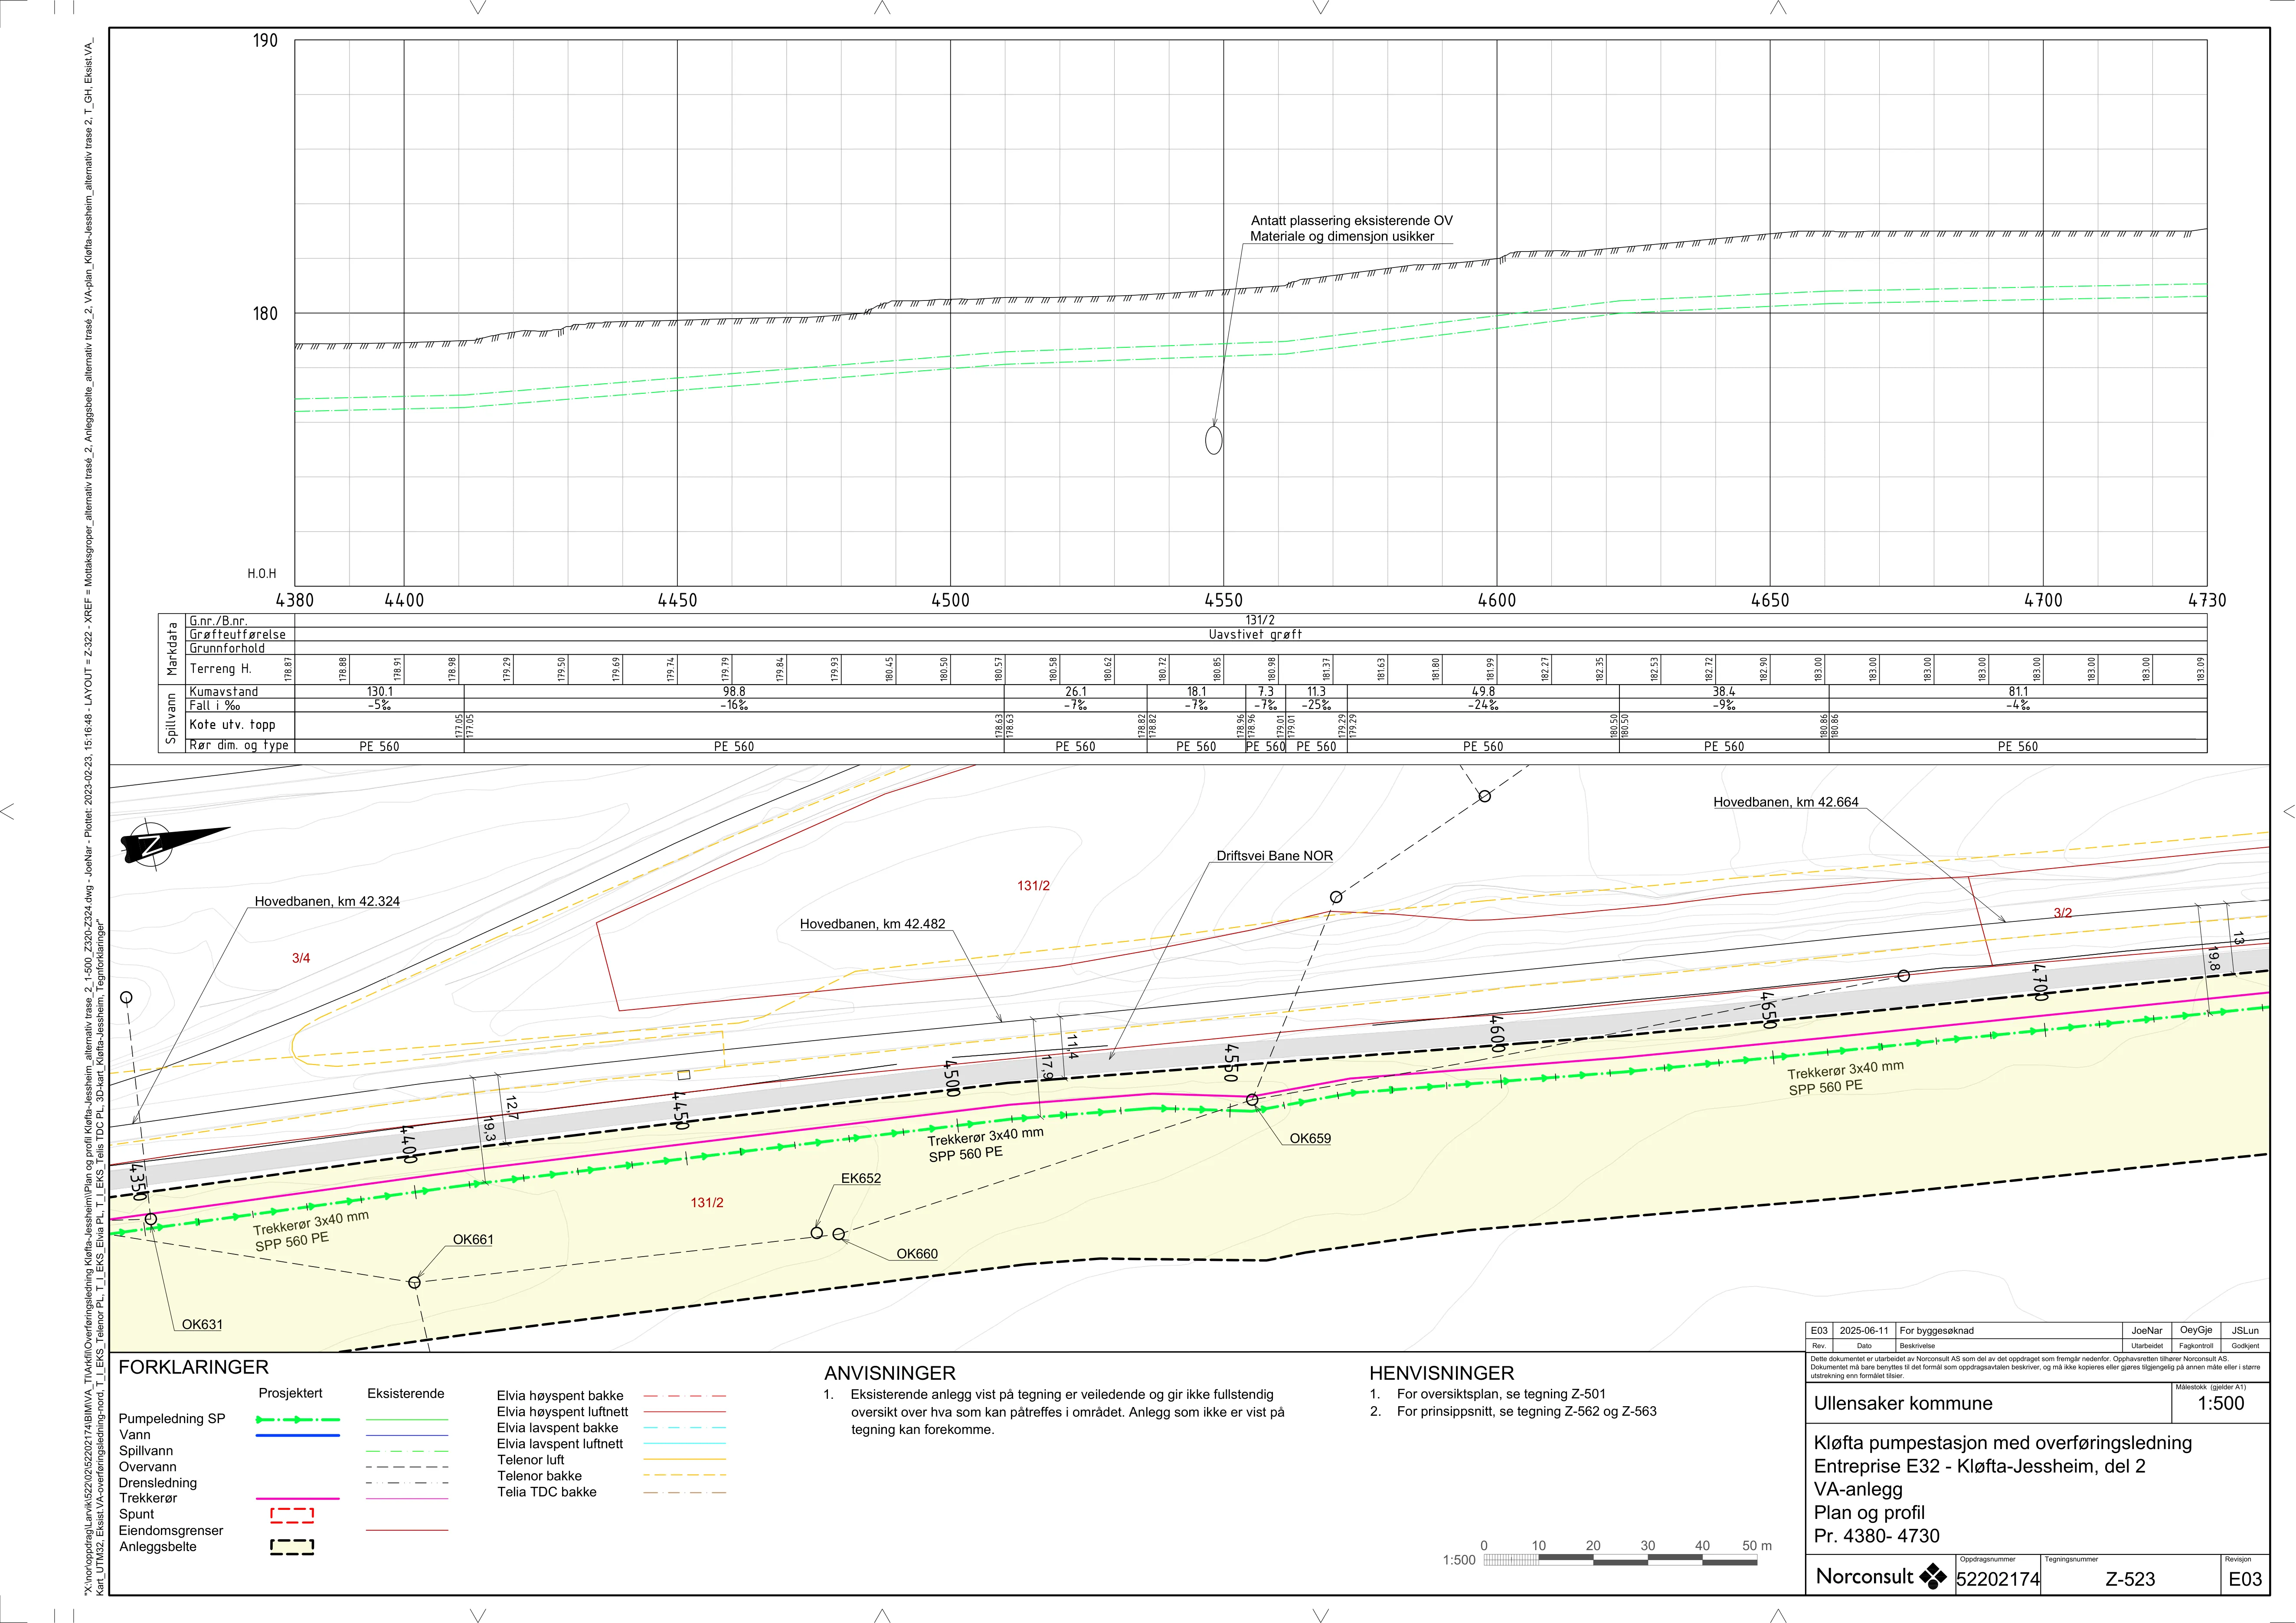Click the manhole distance value 130.1
Screen dimensions: 2296x1623
coord(380,692)
